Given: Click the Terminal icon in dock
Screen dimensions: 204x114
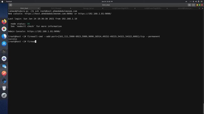Looking at the screenshot, I should (x=4, y=51).
